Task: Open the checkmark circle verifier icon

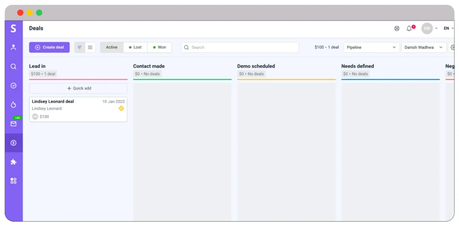Action: [13, 85]
